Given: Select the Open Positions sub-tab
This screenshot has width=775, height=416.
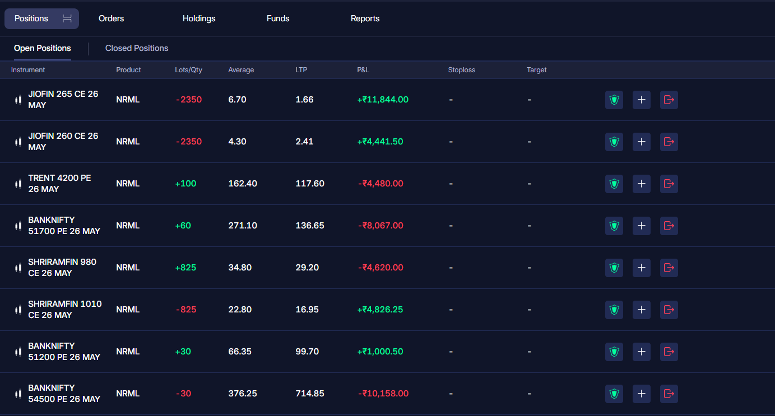Looking at the screenshot, I should coord(43,48).
